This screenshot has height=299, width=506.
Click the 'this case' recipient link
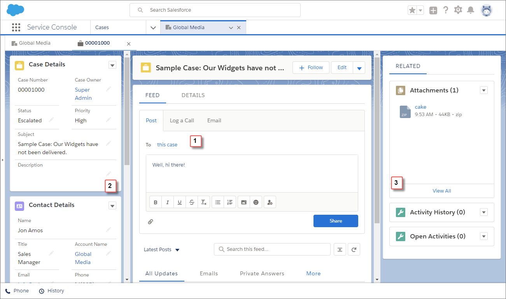coord(167,144)
